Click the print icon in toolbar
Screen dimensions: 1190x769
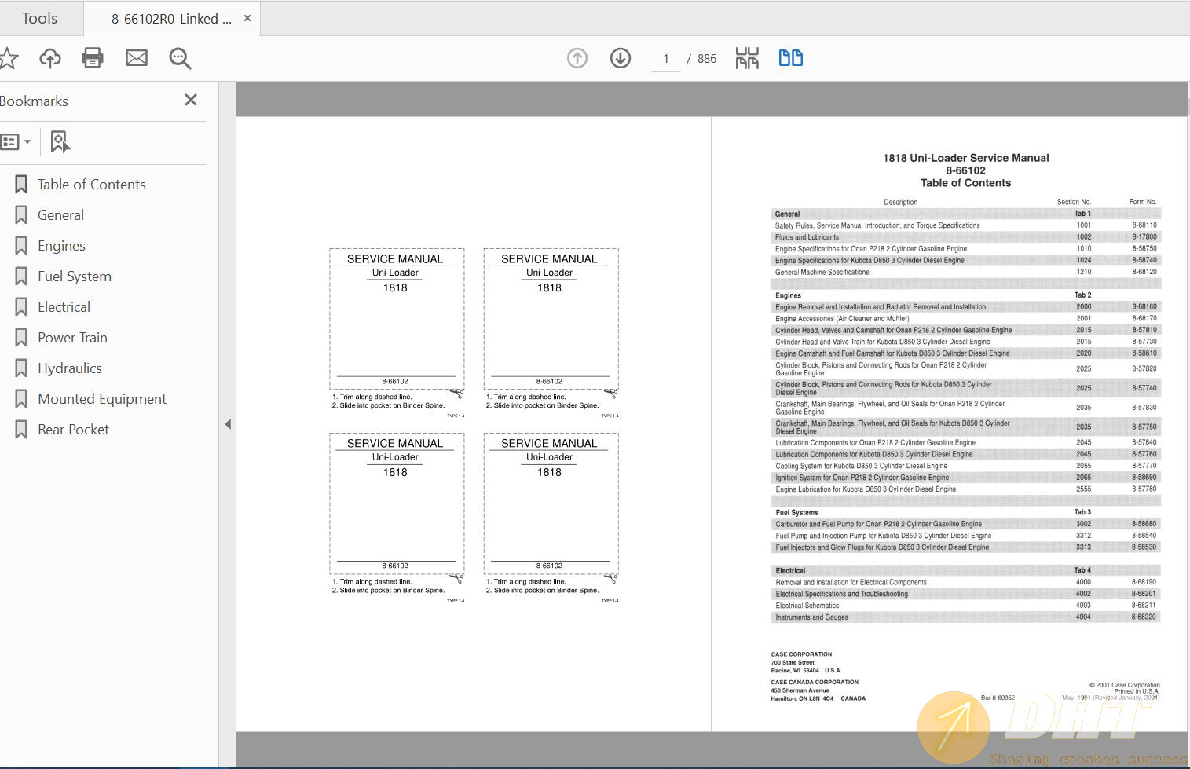[x=93, y=58]
